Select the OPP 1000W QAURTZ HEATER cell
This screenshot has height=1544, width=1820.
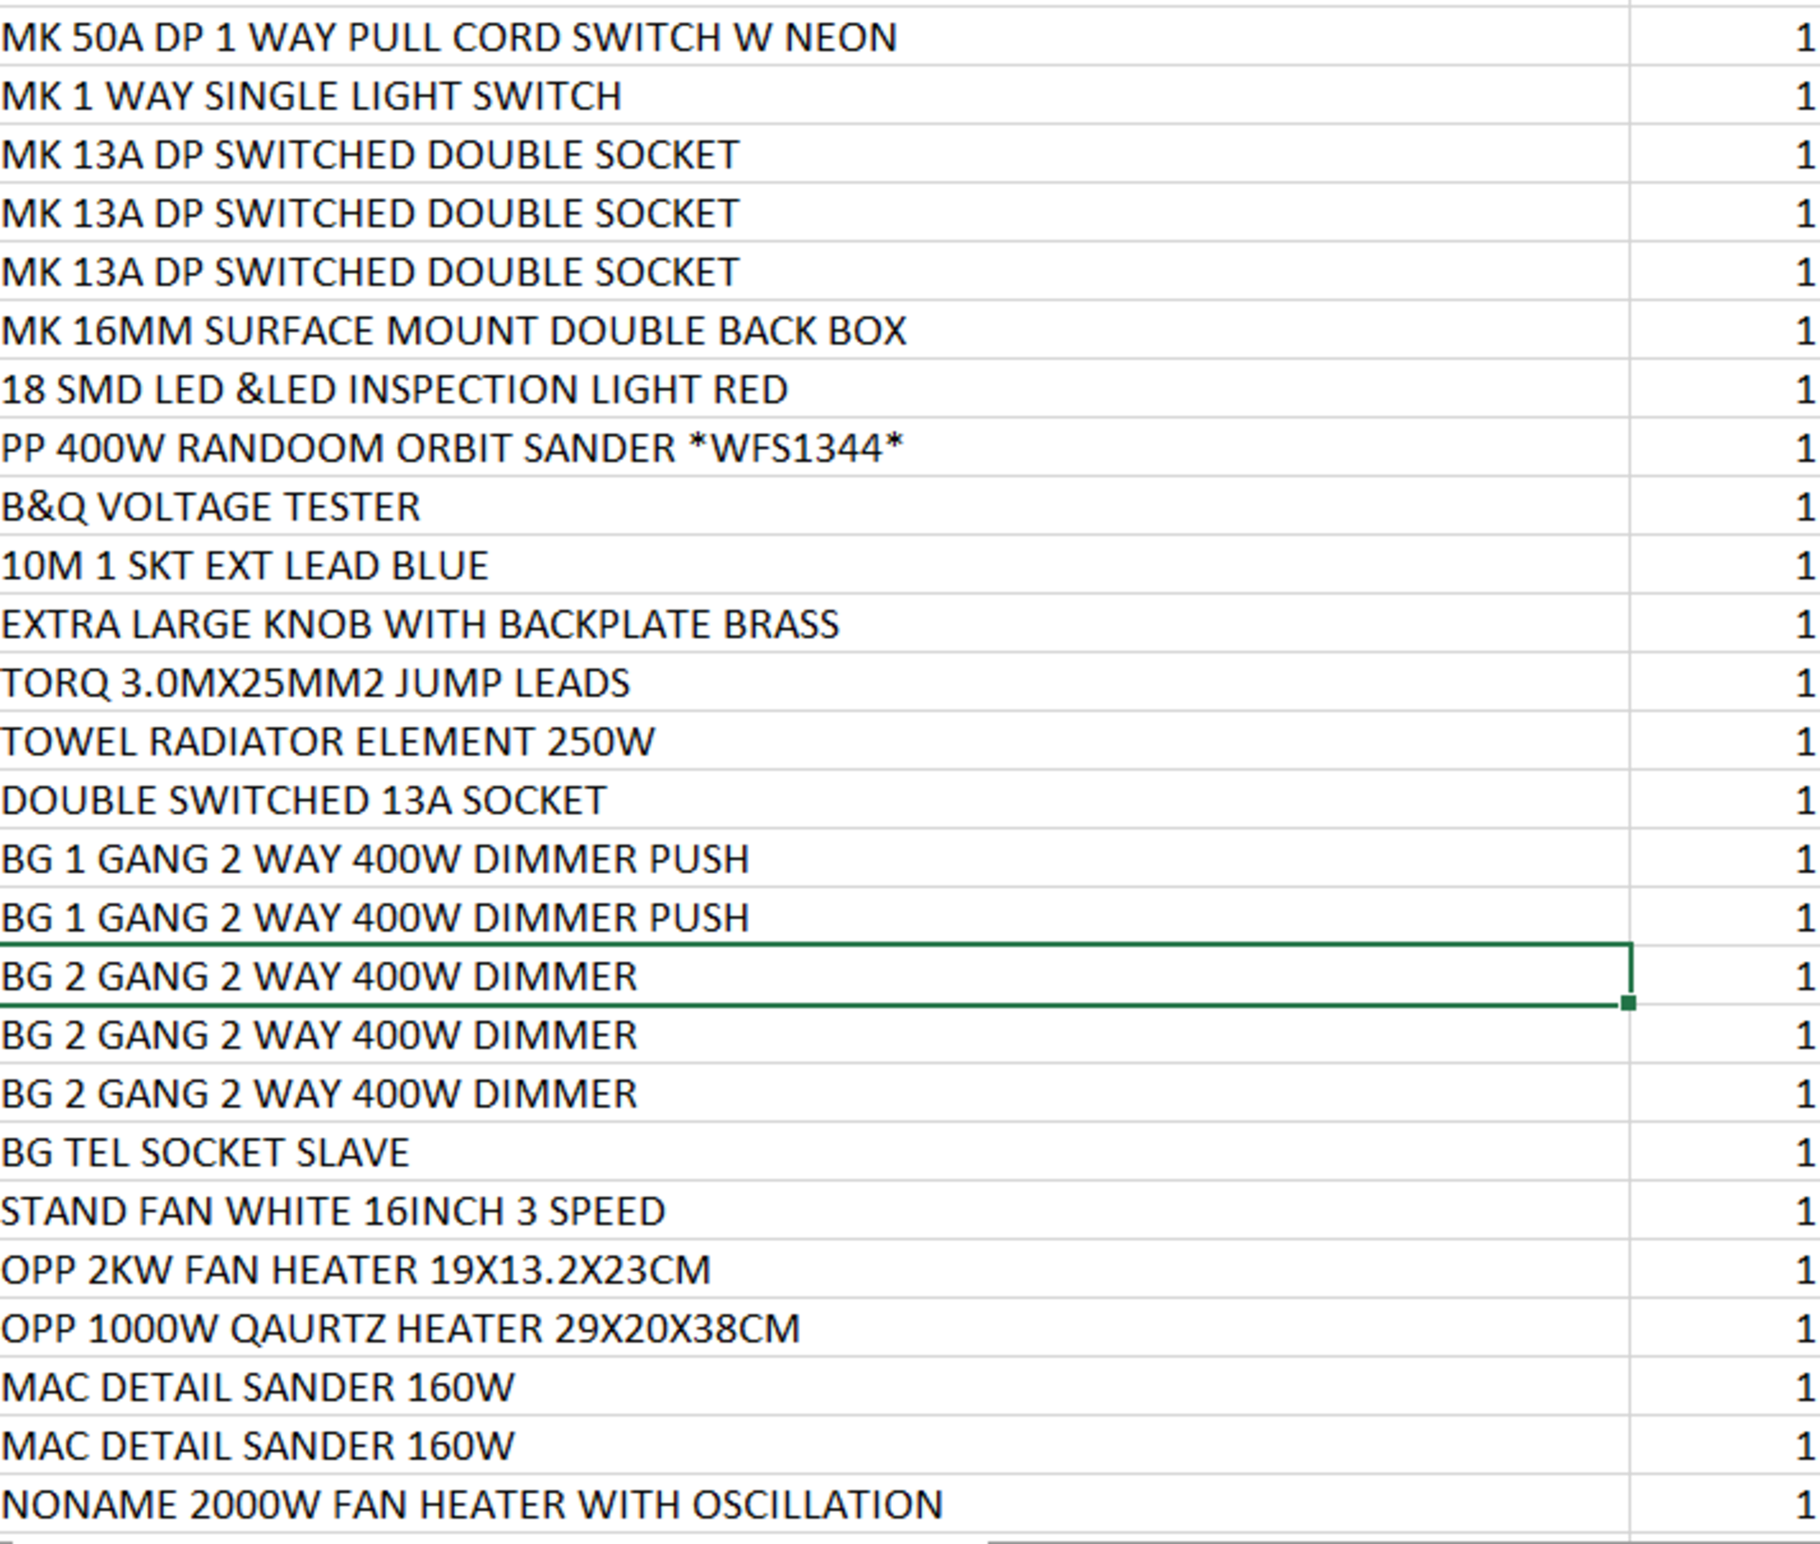(x=814, y=1329)
